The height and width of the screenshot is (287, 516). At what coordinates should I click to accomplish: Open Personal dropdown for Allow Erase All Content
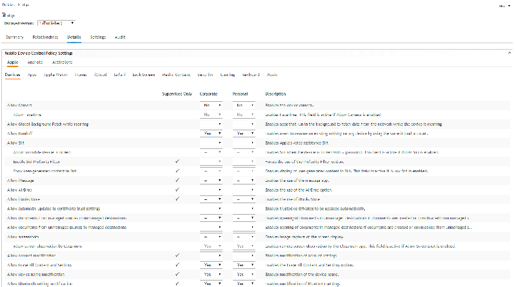point(244,265)
